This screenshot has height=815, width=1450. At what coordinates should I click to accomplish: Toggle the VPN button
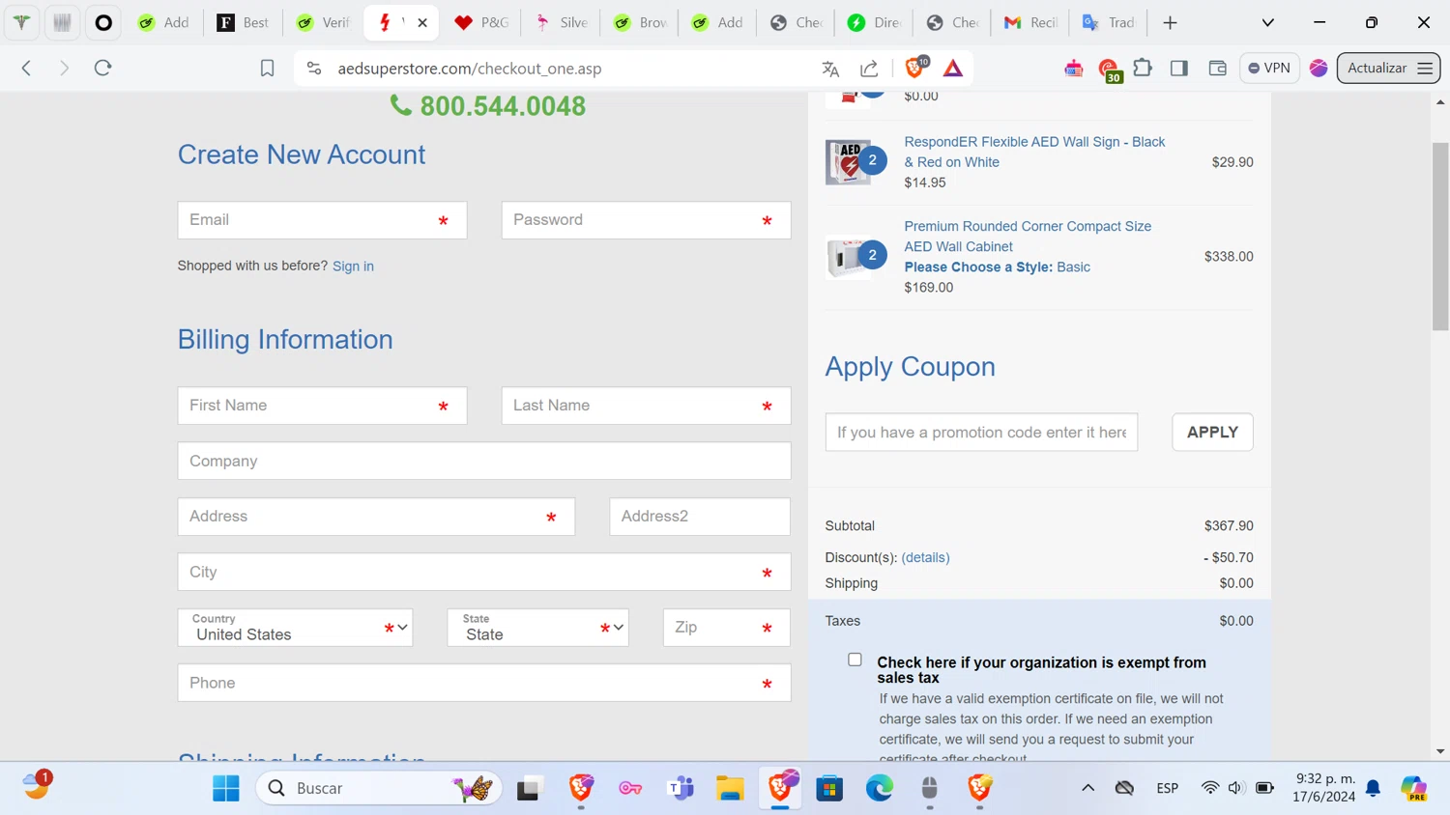(x=1269, y=68)
